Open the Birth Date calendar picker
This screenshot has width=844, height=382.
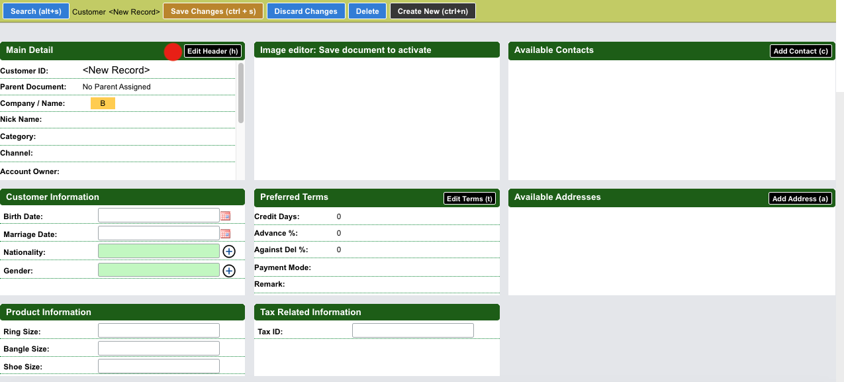pos(226,215)
